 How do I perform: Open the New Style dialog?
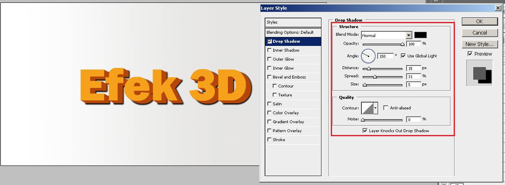479,44
